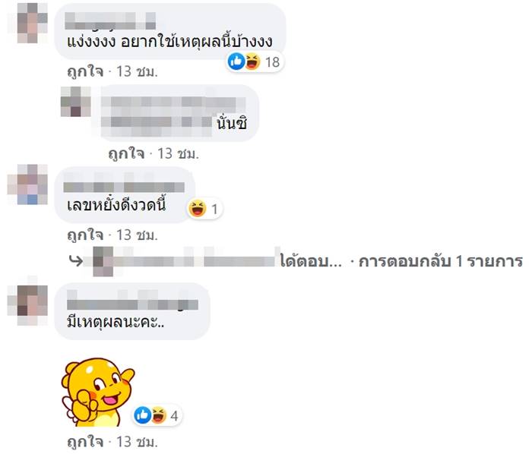Click the small avatar in the collapsed replies row

tap(103, 261)
